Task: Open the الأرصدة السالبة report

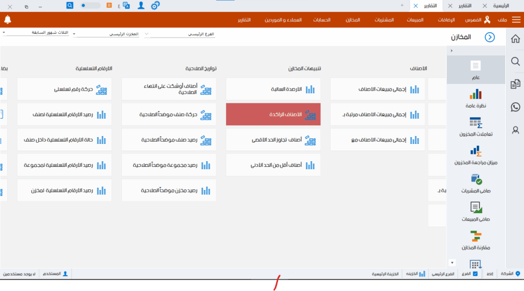Action: [273, 89]
